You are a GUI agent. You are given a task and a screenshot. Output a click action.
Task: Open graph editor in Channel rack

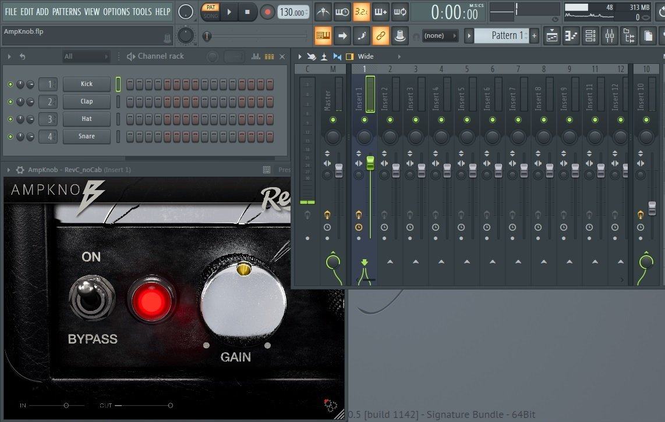point(256,56)
